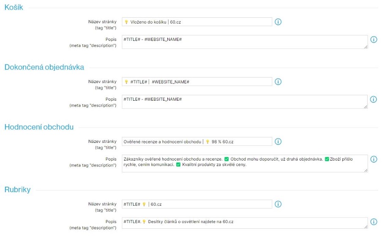Viewport: 382px width, 236px height.
Task: Click resize handle of Košík description textarea
Action: [366, 47]
